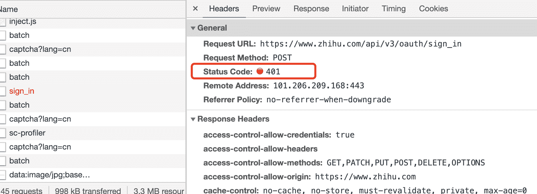This screenshot has width=537, height=194.
Task: Select the sign_in request
Action: click(22, 91)
